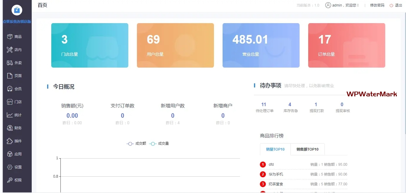Open 店内 via the fork-and-knife icon

click(x=10, y=50)
